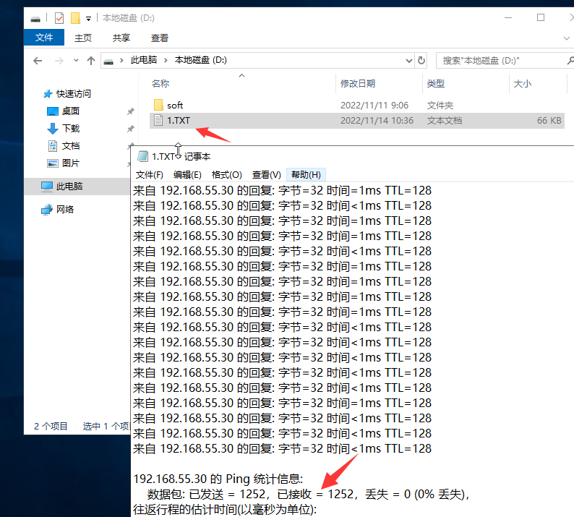Viewport: 574px width, 517px height.
Task: Click 本地磁盘 (D:) in the address path
Action: [200, 60]
